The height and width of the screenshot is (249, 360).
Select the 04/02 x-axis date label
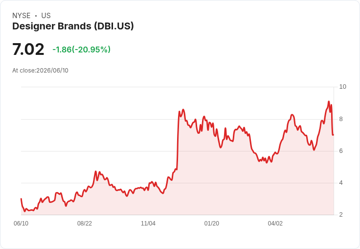pyautogui.click(x=275, y=223)
